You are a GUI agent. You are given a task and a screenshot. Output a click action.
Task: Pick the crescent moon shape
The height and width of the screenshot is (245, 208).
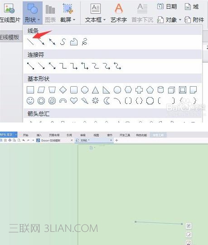point(106,101)
